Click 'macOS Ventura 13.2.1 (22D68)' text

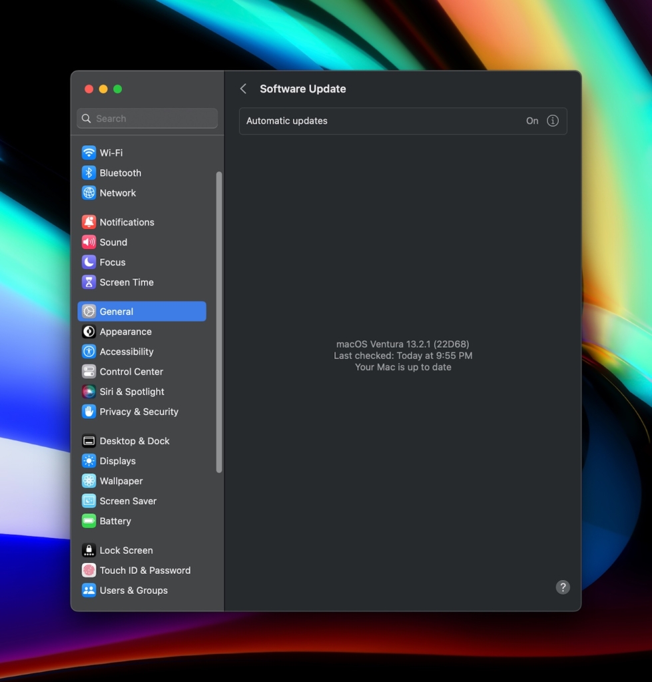(403, 344)
